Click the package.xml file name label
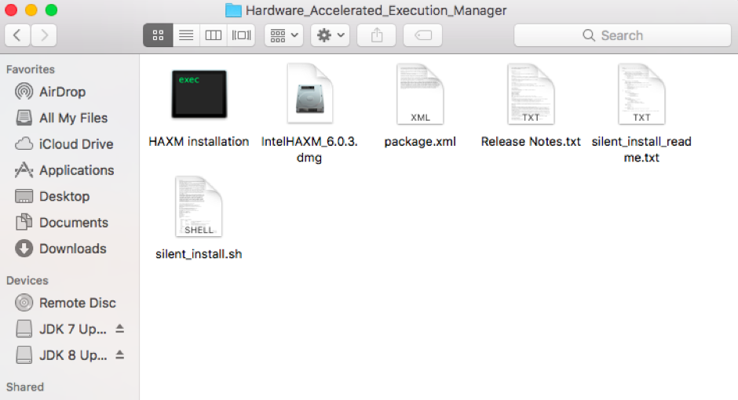The image size is (738, 400). [420, 141]
